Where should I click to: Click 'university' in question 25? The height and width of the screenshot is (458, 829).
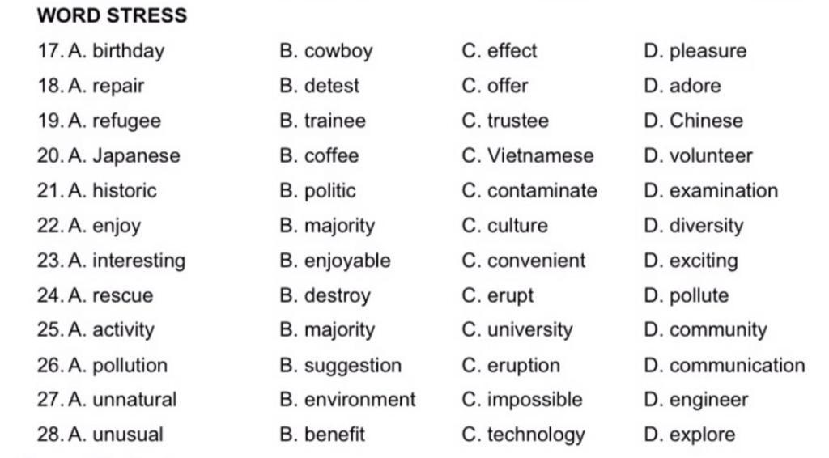coord(529,330)
